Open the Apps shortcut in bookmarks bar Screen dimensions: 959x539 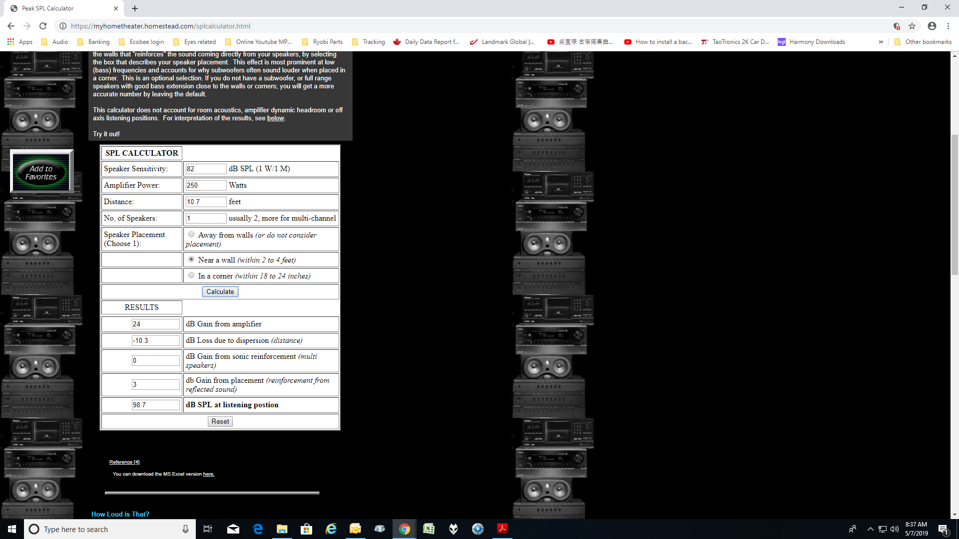pos(20,42)
